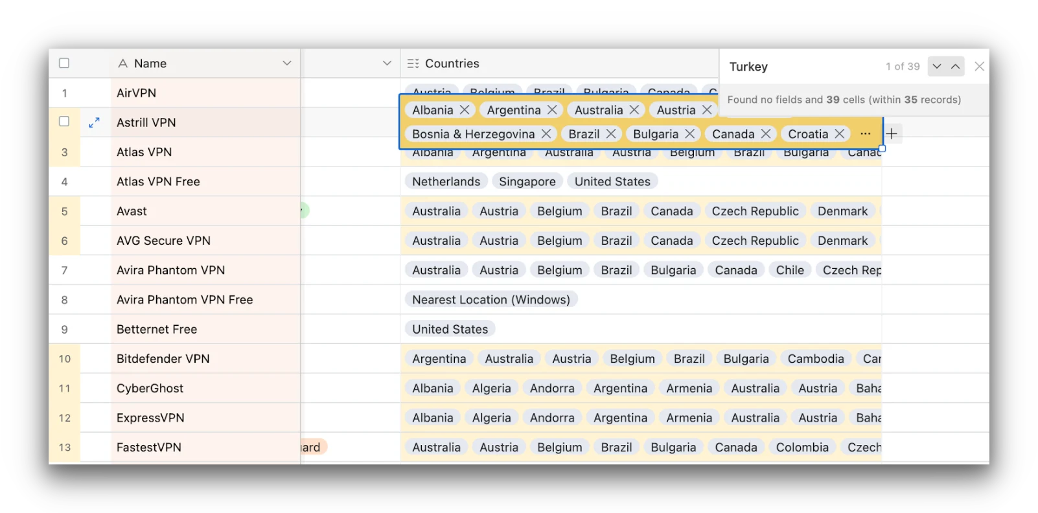Select the ExpressVPN name cell
This screenshot has height=513, width=1038.
[x=205, y=418]
